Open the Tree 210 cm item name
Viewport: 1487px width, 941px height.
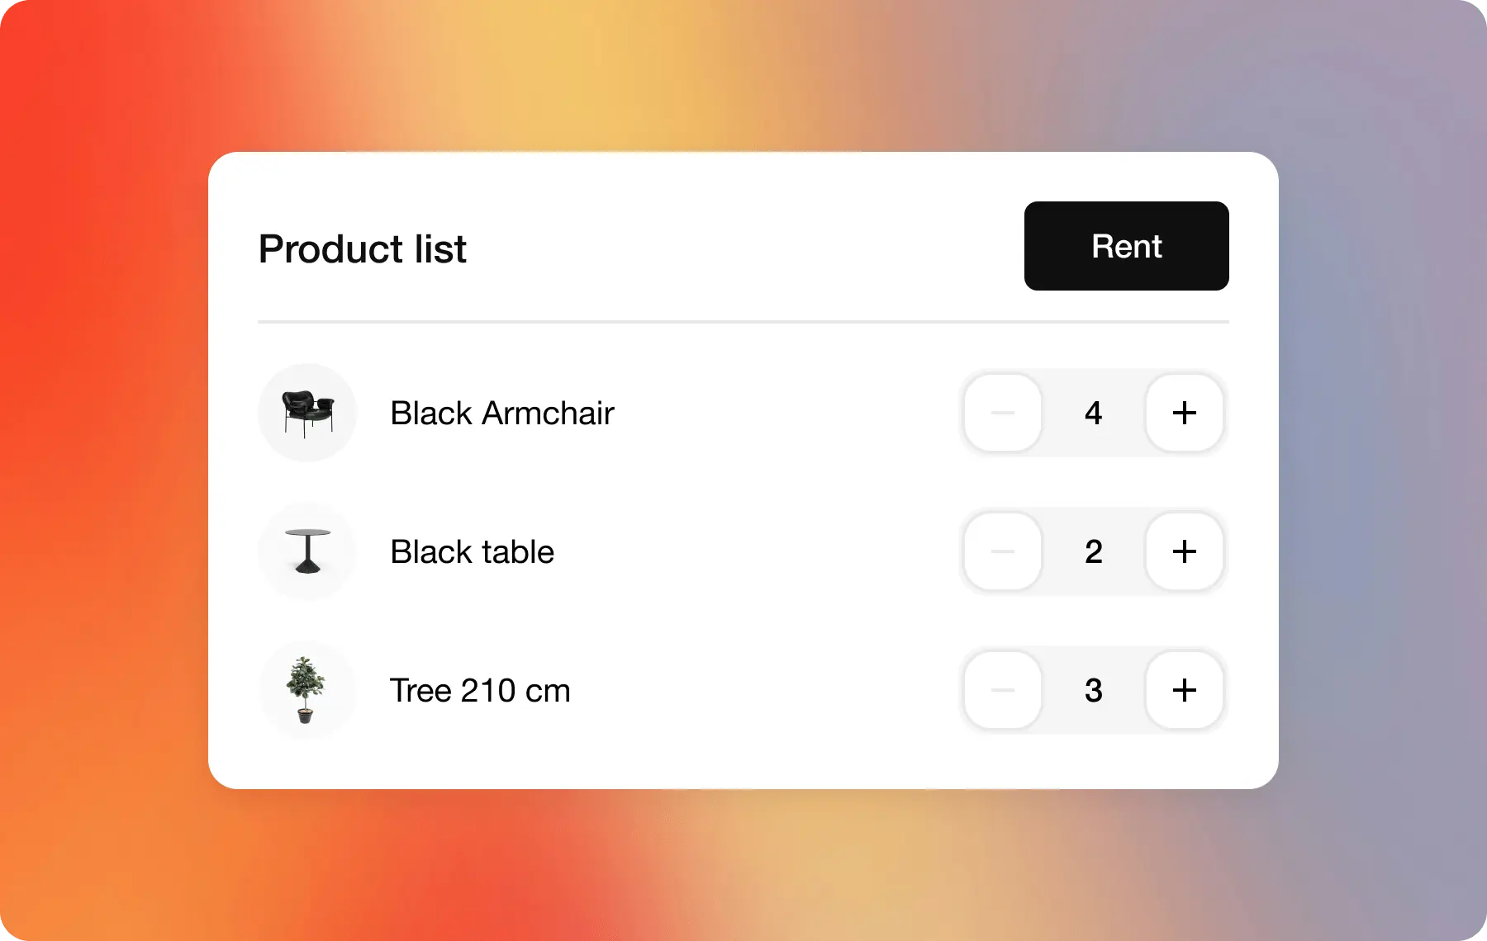click(480, 690)
